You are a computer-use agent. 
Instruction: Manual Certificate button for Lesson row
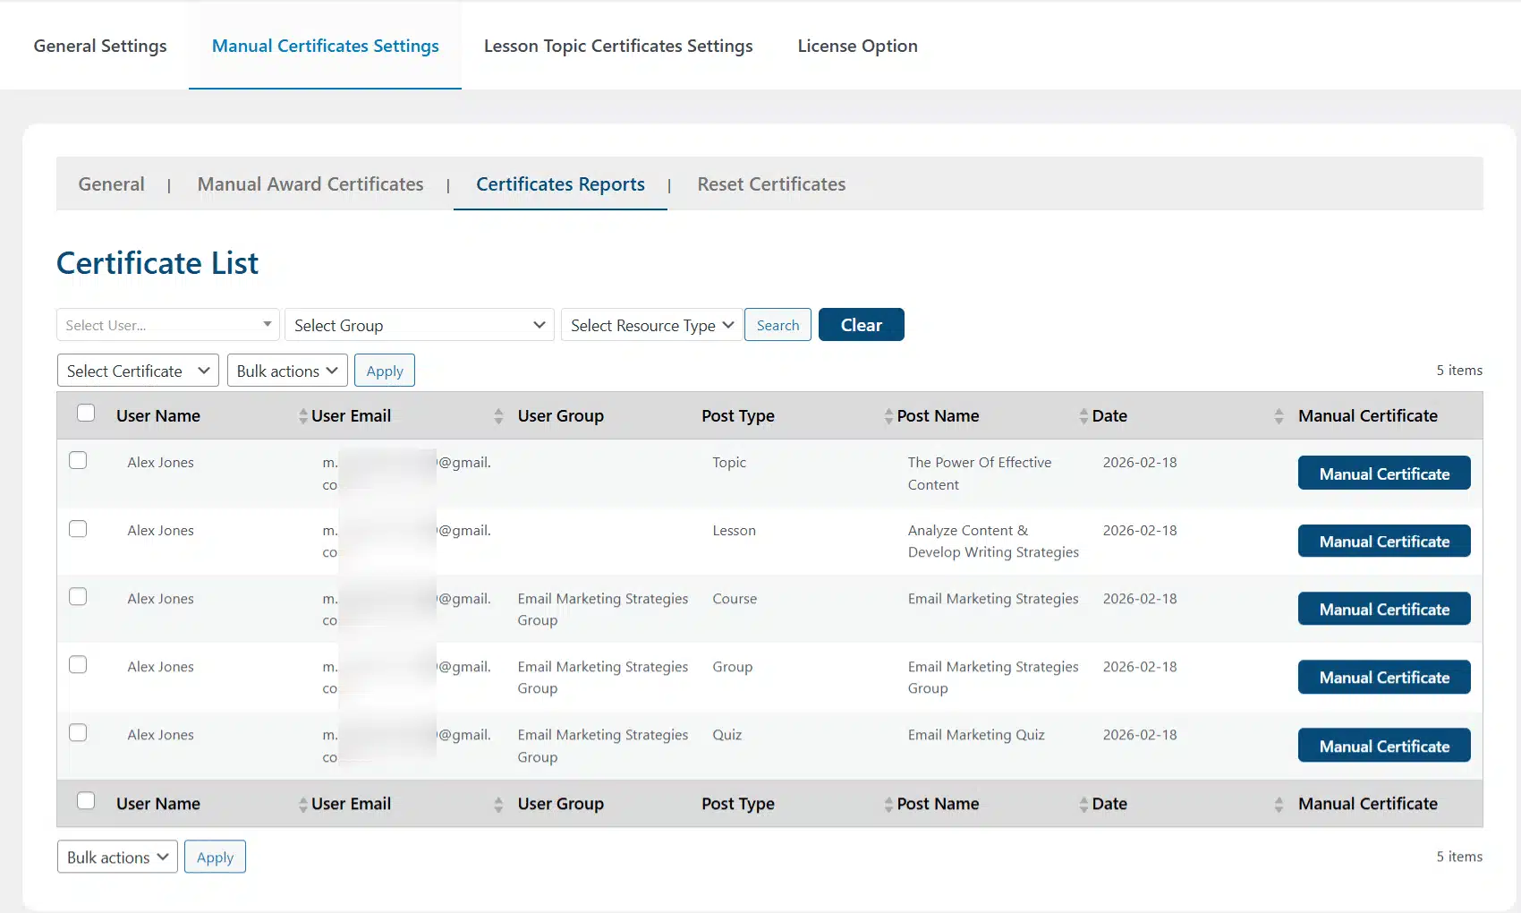[1384, 542]
